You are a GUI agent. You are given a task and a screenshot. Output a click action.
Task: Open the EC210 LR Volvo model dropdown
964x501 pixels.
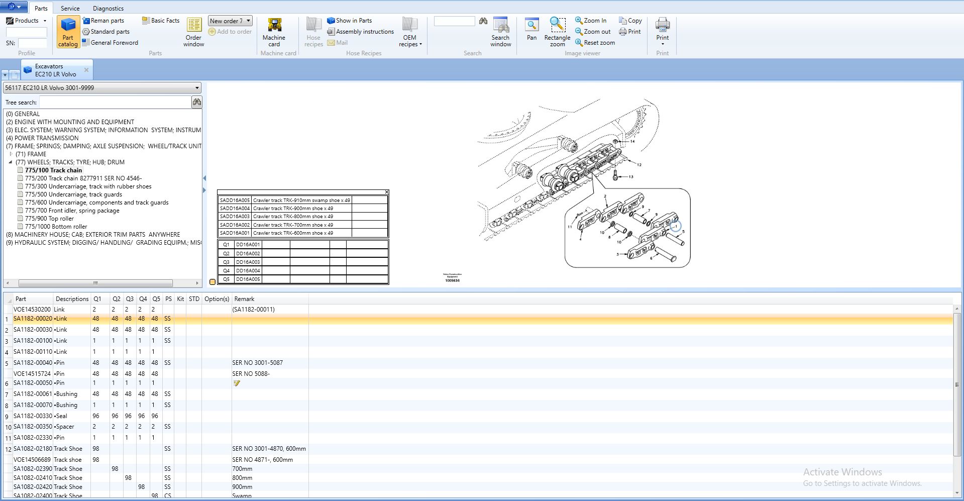[x=197, y=88]
